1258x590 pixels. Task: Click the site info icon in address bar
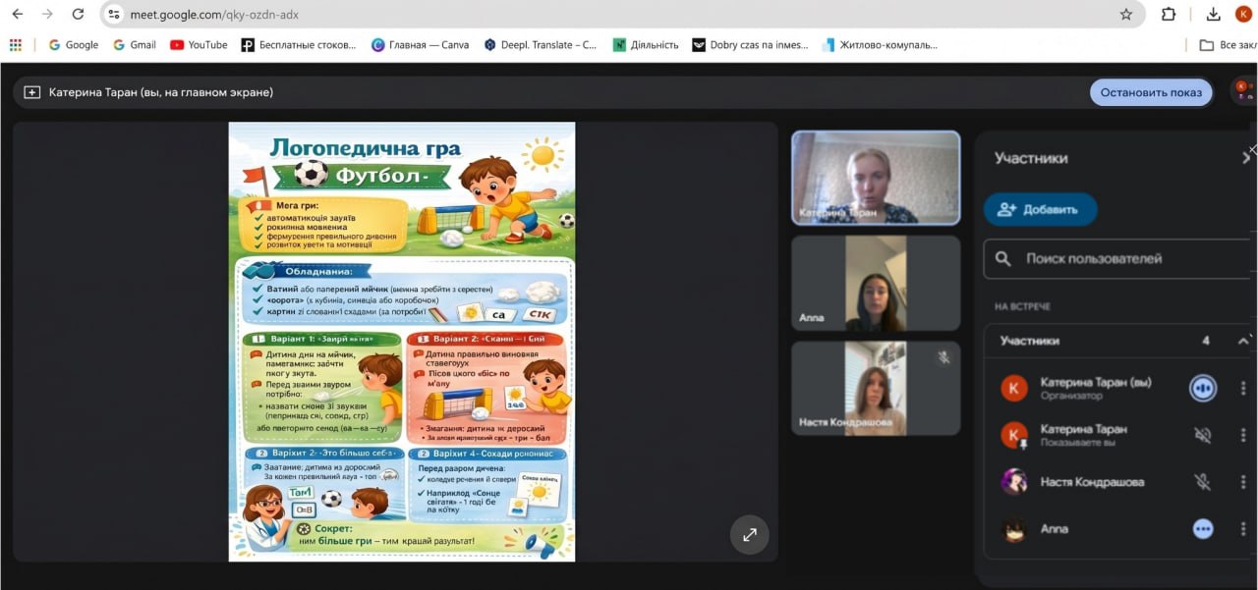pos(115,15)
